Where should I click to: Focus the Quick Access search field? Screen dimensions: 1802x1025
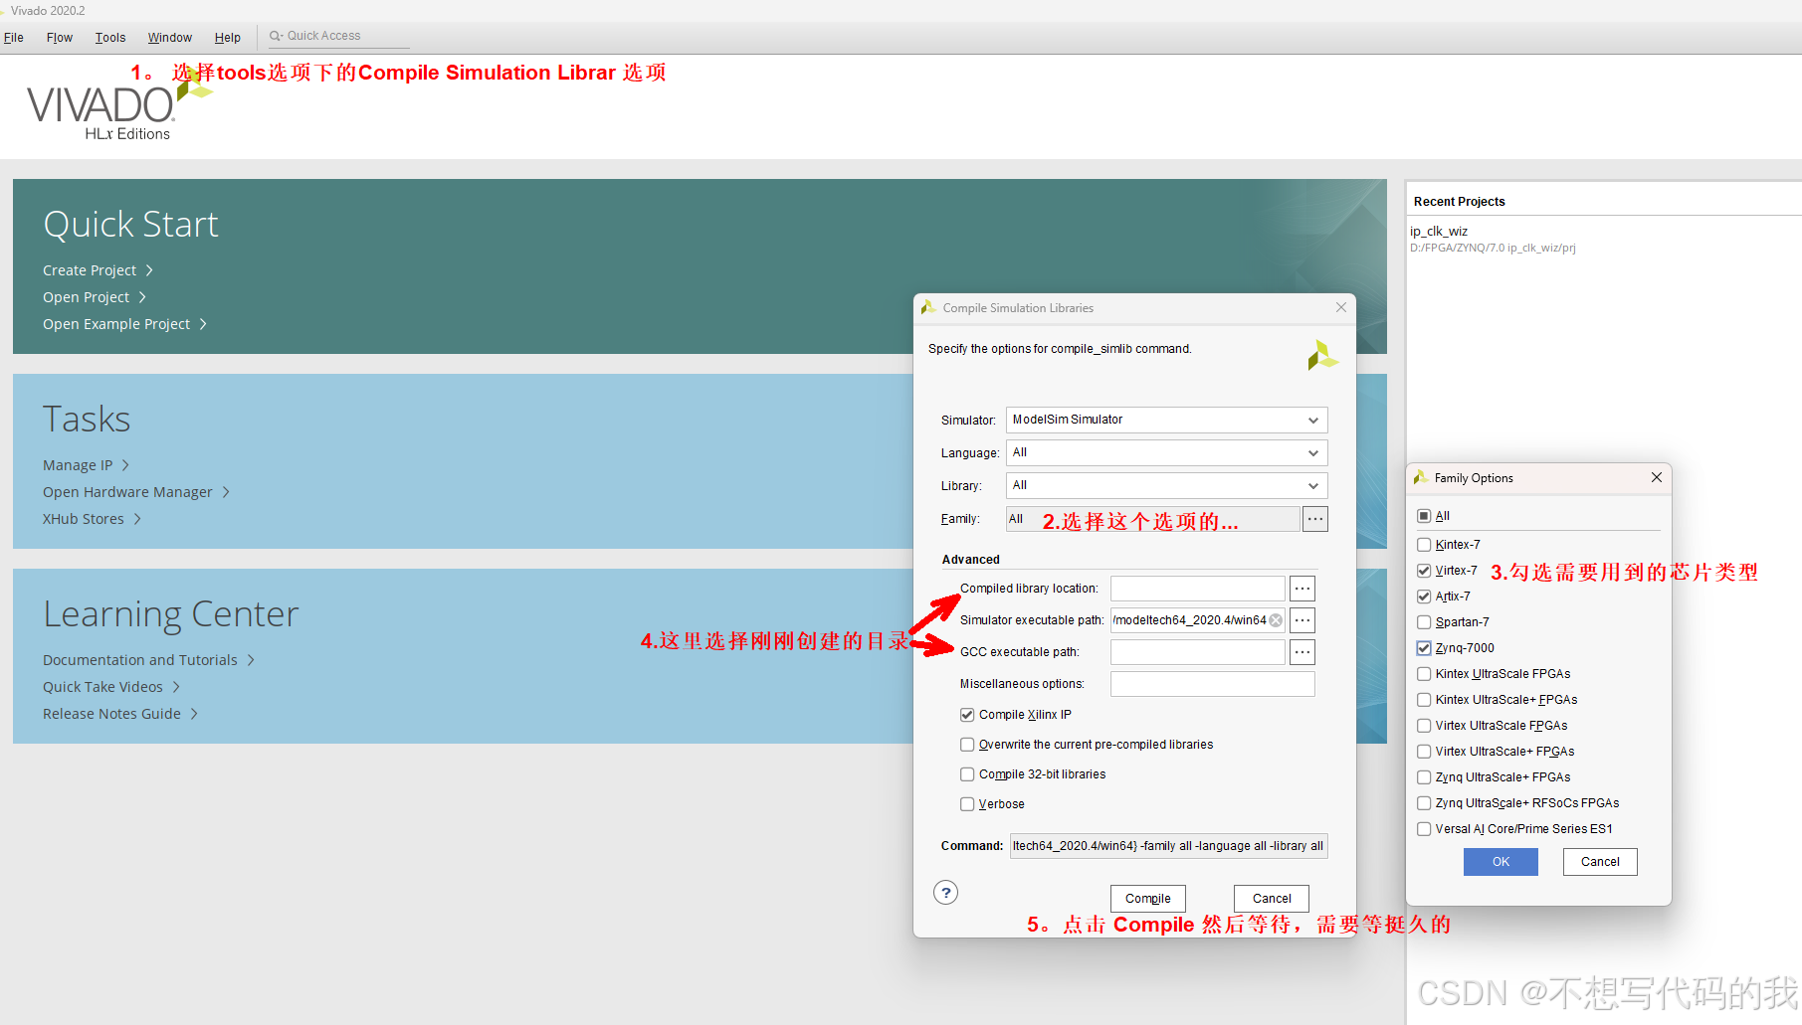[x=338, y=36]
